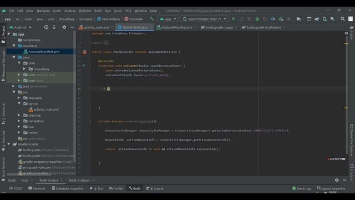Click the editor vertical scrollbar

(x=347, y=95)
